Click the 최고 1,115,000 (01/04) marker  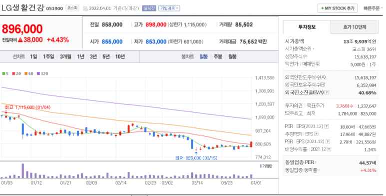tap(27, 107)
